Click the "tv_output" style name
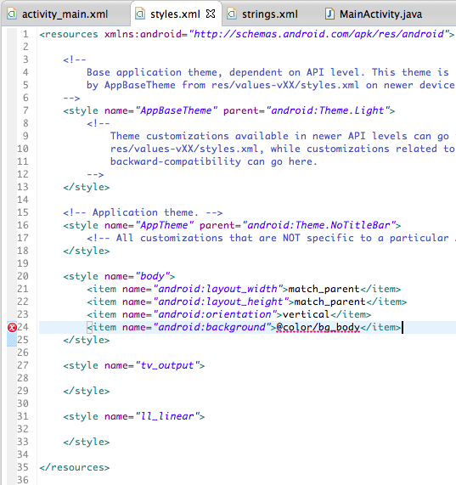The height and width of the screenshot is (485, 456). 167,365
